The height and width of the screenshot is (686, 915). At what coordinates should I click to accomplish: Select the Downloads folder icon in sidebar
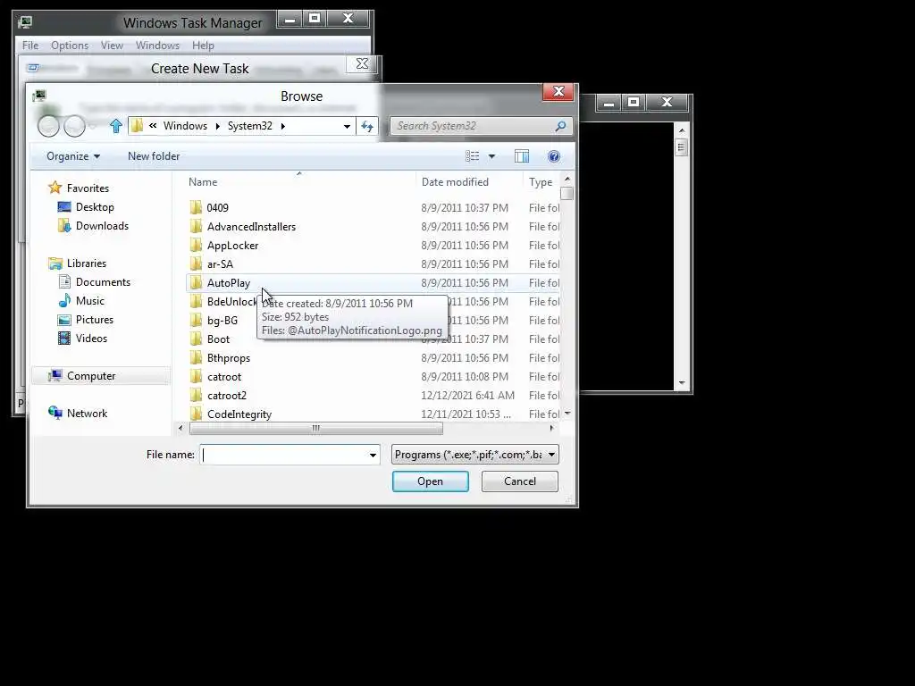tap(64, 226)
